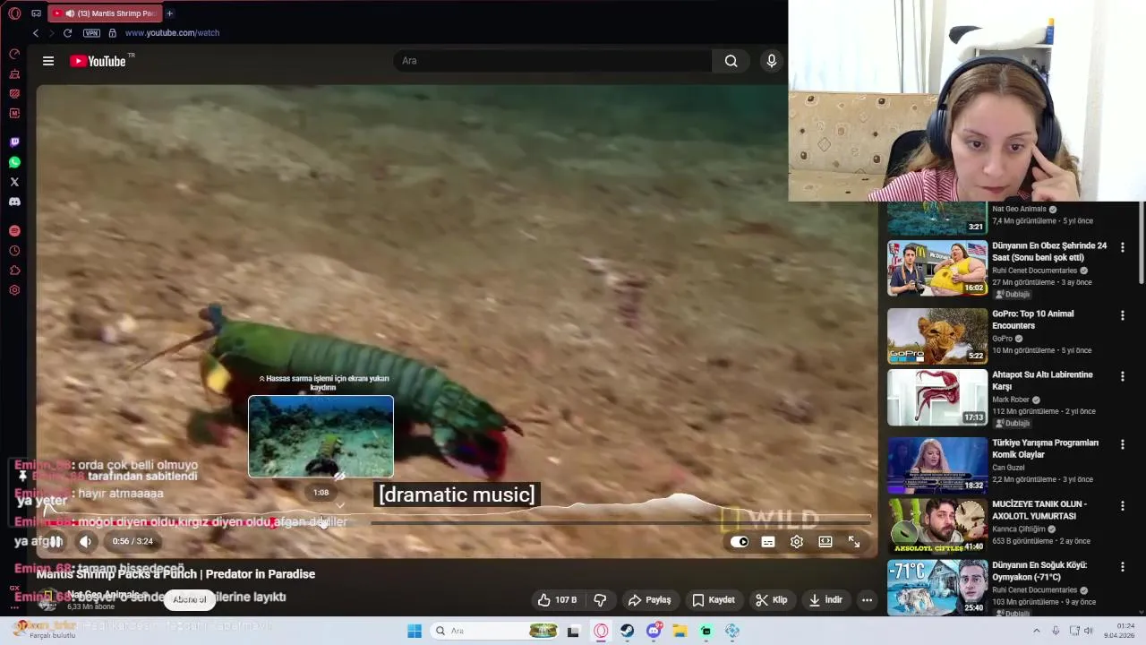Open browsing History clock in sidebar
The height and width of the screenshot is (645, 1146).
14,251
